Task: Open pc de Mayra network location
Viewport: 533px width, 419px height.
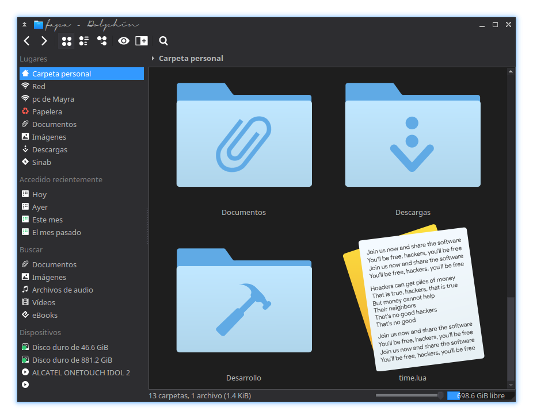Action: point(82,99)
